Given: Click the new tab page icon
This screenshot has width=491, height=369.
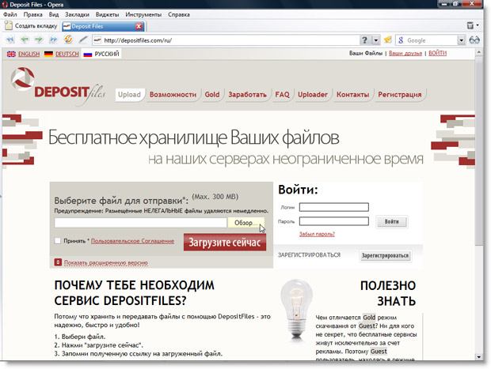Looking at the screenshot, I should pyautogui.click(x=9, y=25).
